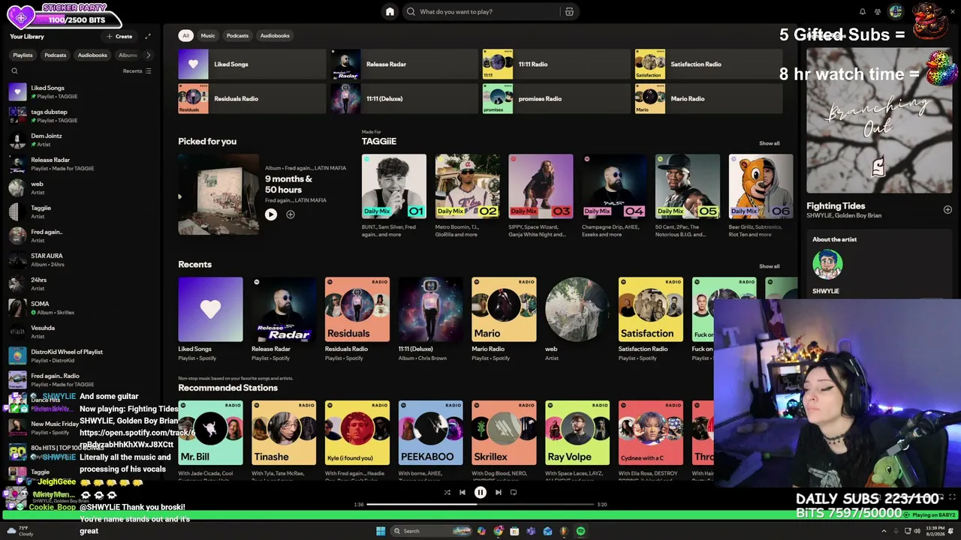Open the Tinashe radio station
Image resolution: width=961 pixels, height=540 pixels.
click(x=284, y=433)
